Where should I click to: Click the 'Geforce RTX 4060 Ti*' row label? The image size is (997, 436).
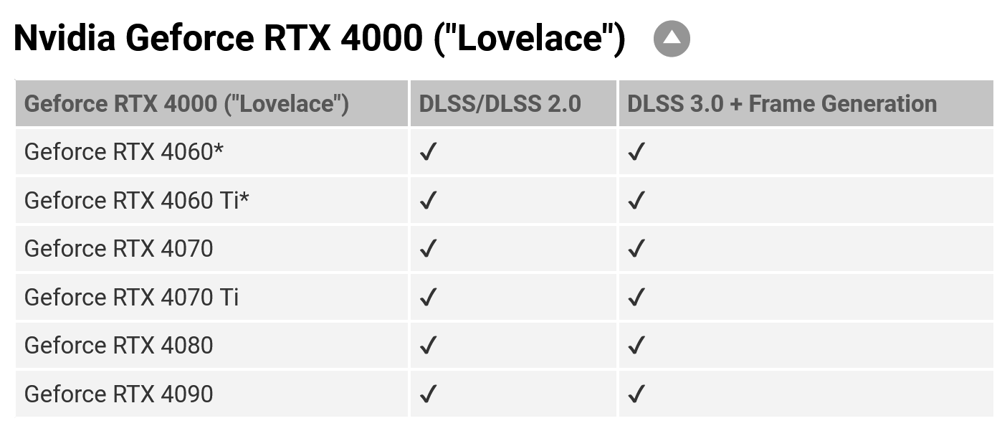point(136,200)
